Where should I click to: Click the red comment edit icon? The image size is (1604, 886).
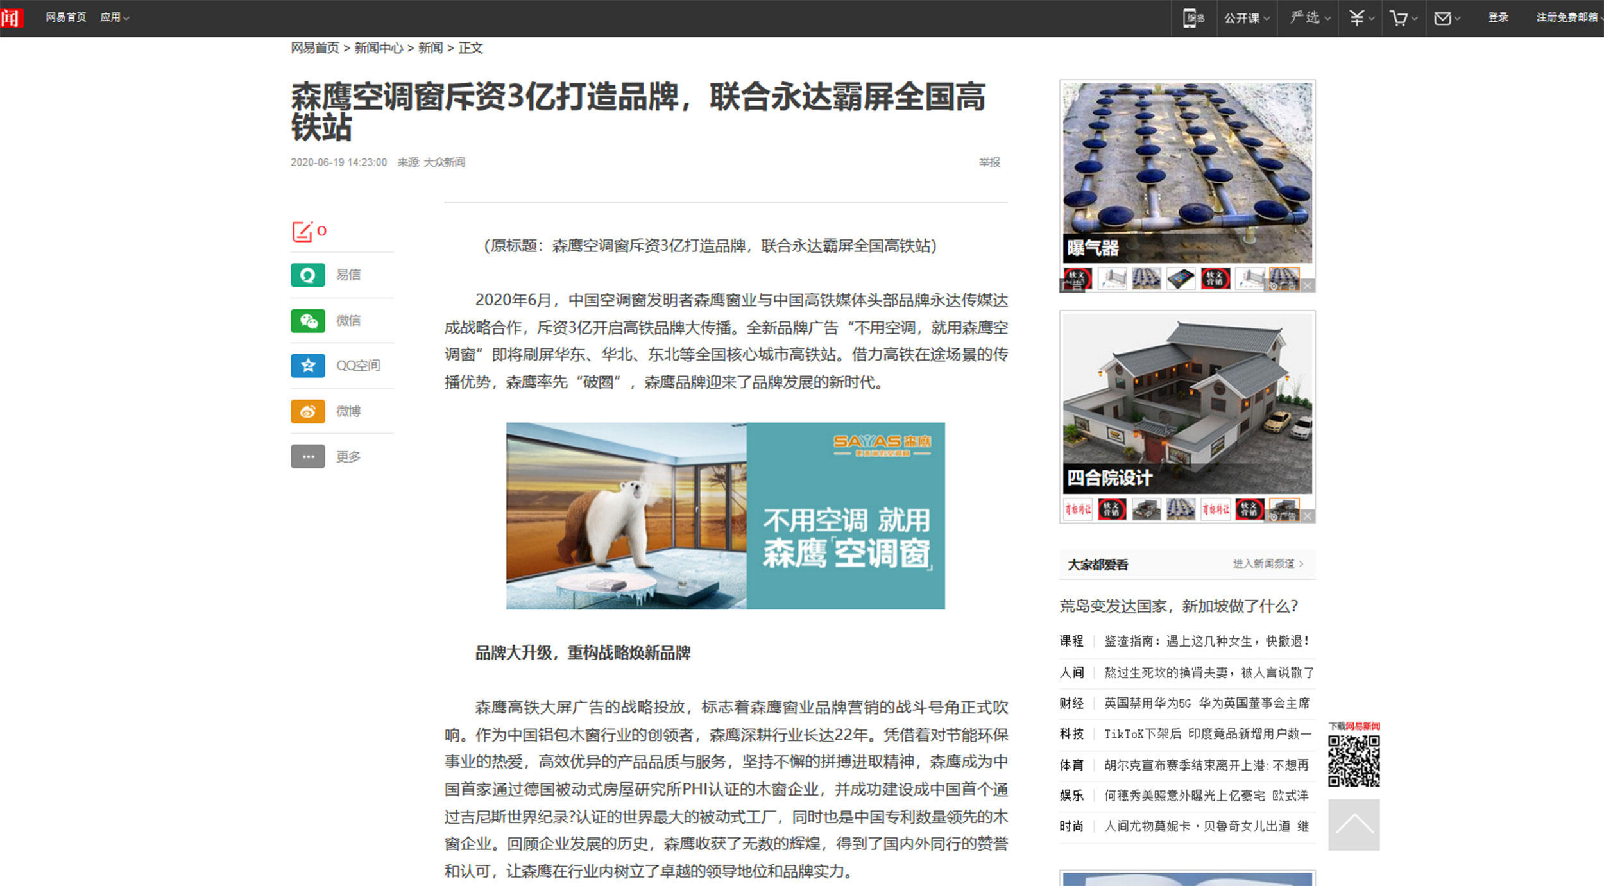tap(302, 232)
